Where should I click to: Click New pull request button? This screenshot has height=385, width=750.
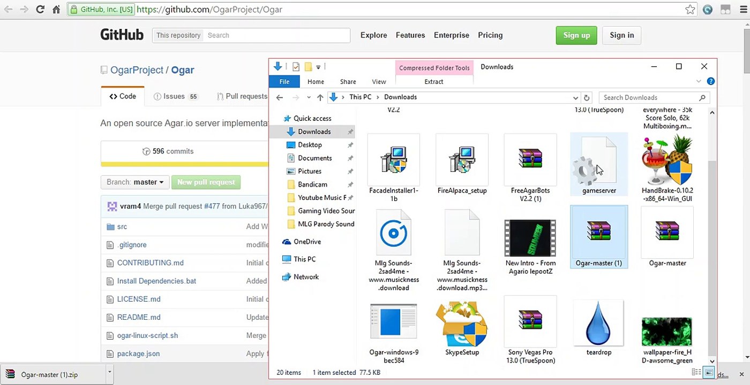[206, 182]
